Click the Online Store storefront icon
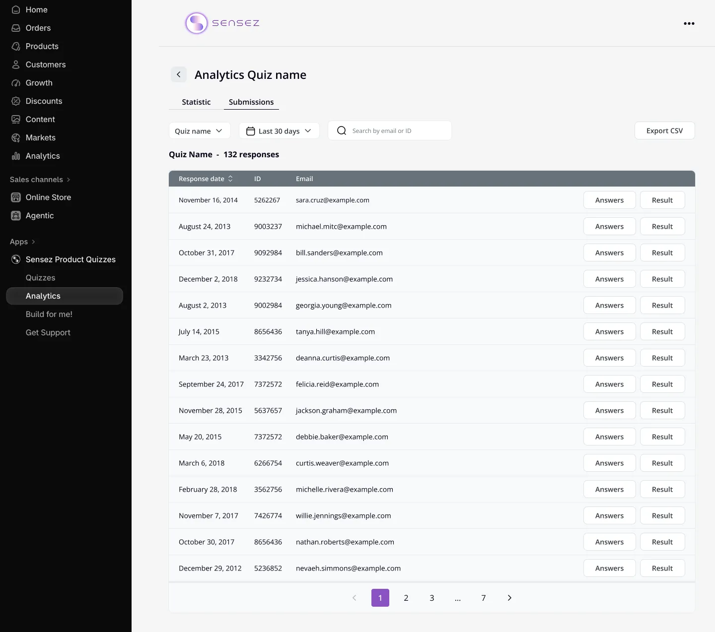Viewport: 715px width, 632px height. point(16,197)
